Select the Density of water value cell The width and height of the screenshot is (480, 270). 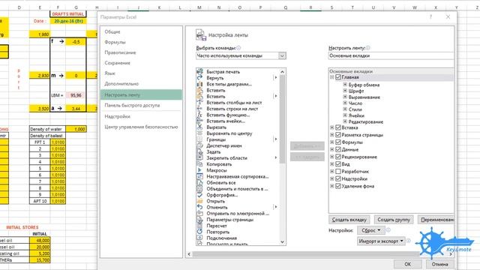tap(76, 129)
